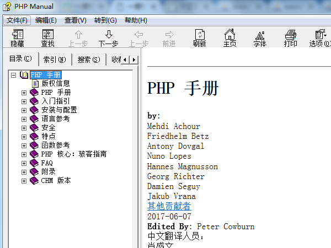The height and width of the screenshot is (248, 331).
Task: Click the purple book icon beside 安全
Action: [34, 128]
